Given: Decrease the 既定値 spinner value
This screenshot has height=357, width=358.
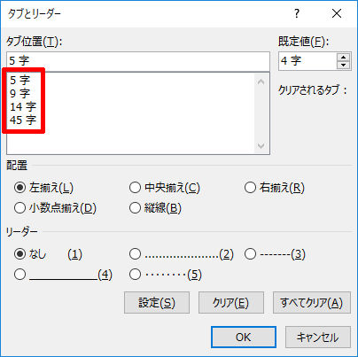Looking at the screenshot, I should (343, 65).
